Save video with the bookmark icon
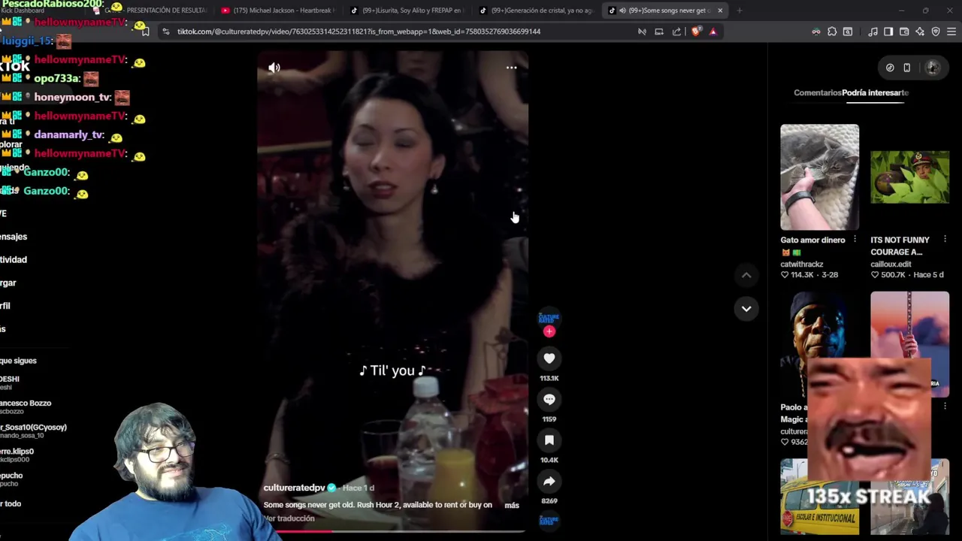This screenshot has height=541, width=962. click(549, 440)
